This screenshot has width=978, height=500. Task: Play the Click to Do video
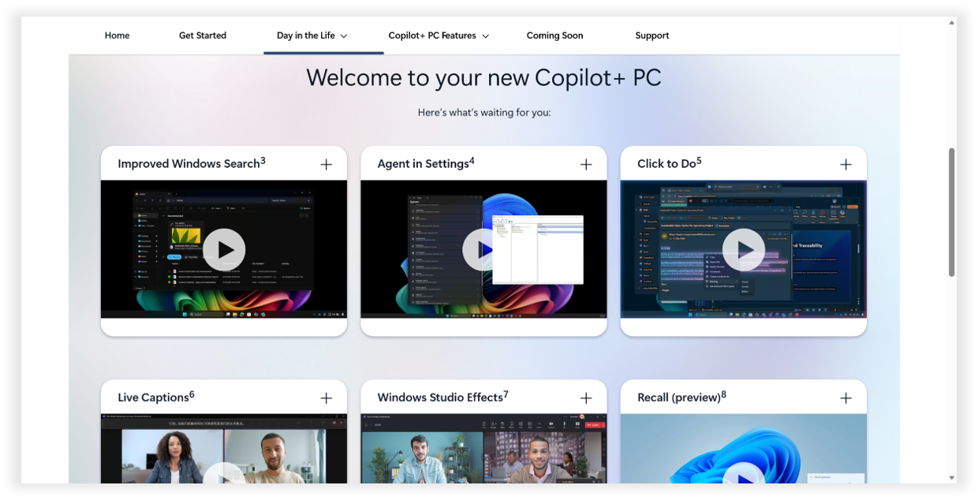(744, 250)
